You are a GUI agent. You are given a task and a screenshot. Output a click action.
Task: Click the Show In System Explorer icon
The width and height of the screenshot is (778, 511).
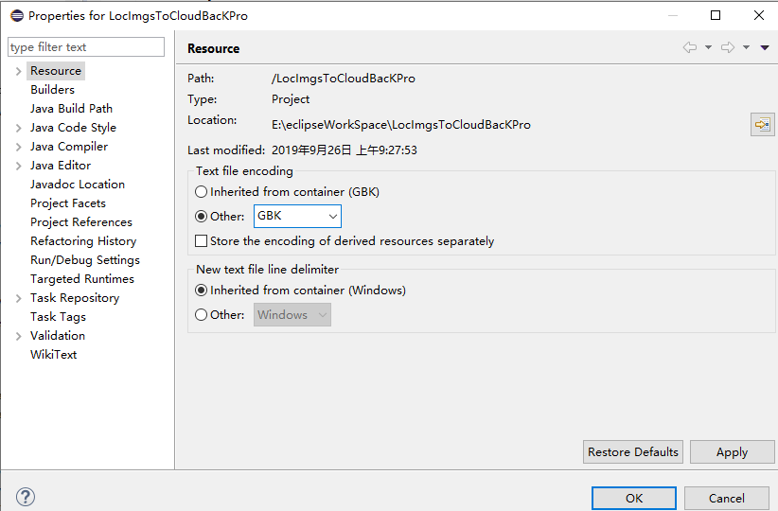tap(762, 125)
